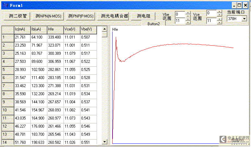Click the cell with Hfe value 268.093
Screen dimensions: 251x147
55,111
